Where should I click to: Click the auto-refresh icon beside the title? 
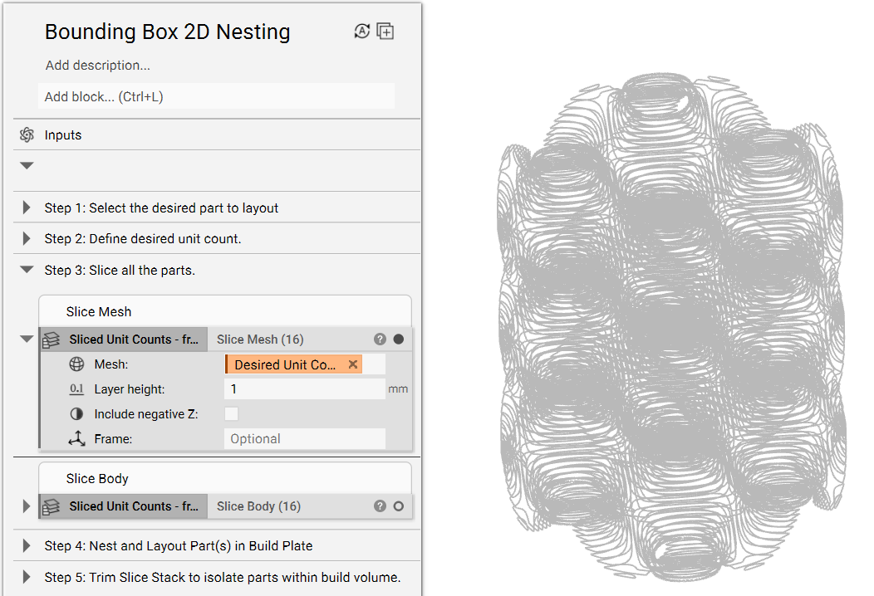[x=361, y=32]
